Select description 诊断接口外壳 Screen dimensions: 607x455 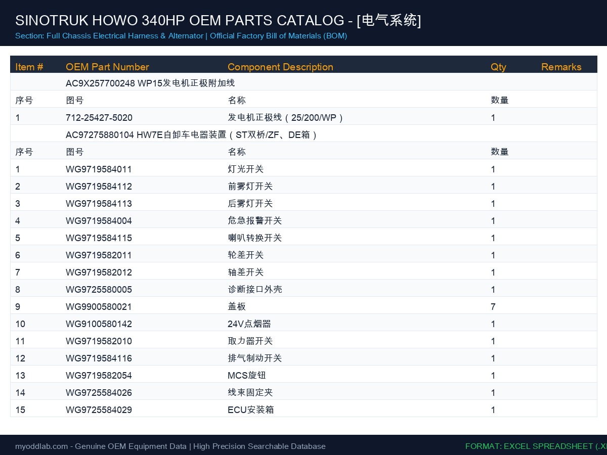tap(255, 290)
